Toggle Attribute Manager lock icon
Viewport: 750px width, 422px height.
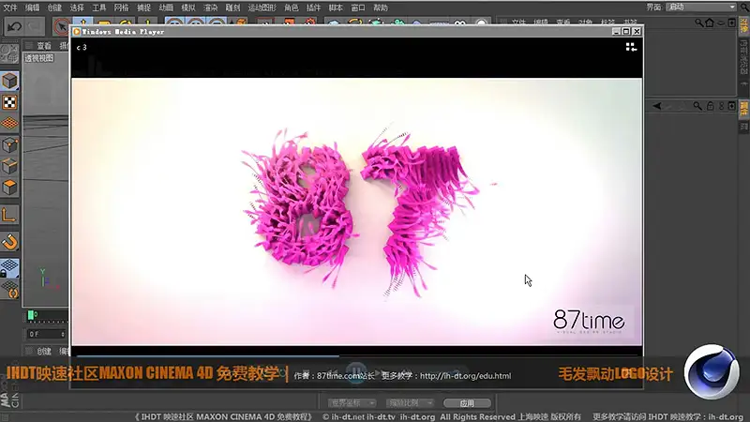click(711, 106)
